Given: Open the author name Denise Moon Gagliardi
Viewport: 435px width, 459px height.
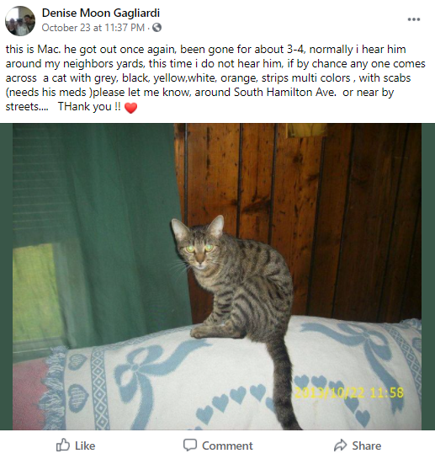Looking at the screenshot, I should [101, 13].
